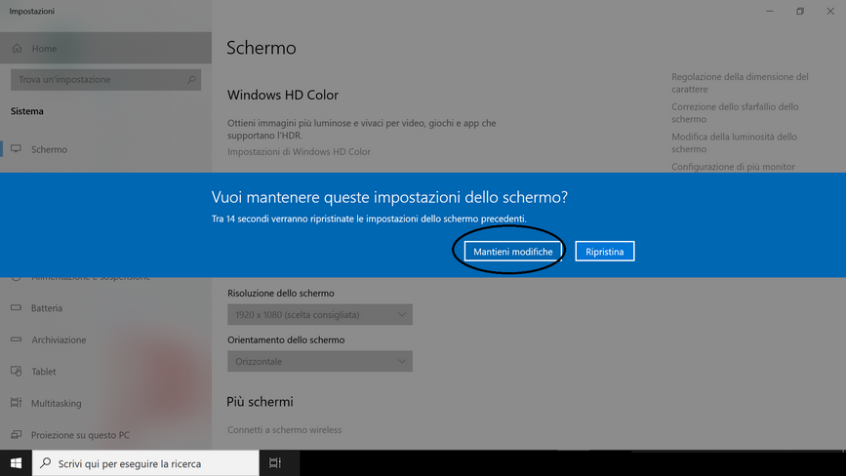Open Archiviazione settings
This screenshot has height=476, width=846.
[105, 339]
